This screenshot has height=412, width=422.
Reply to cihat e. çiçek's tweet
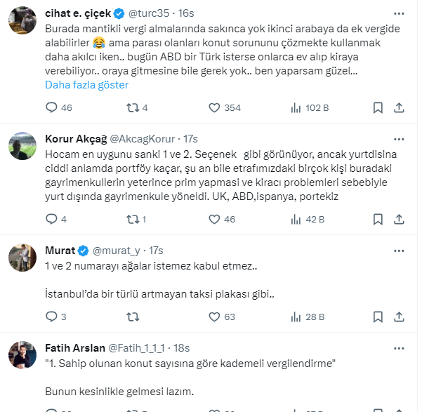51,107
